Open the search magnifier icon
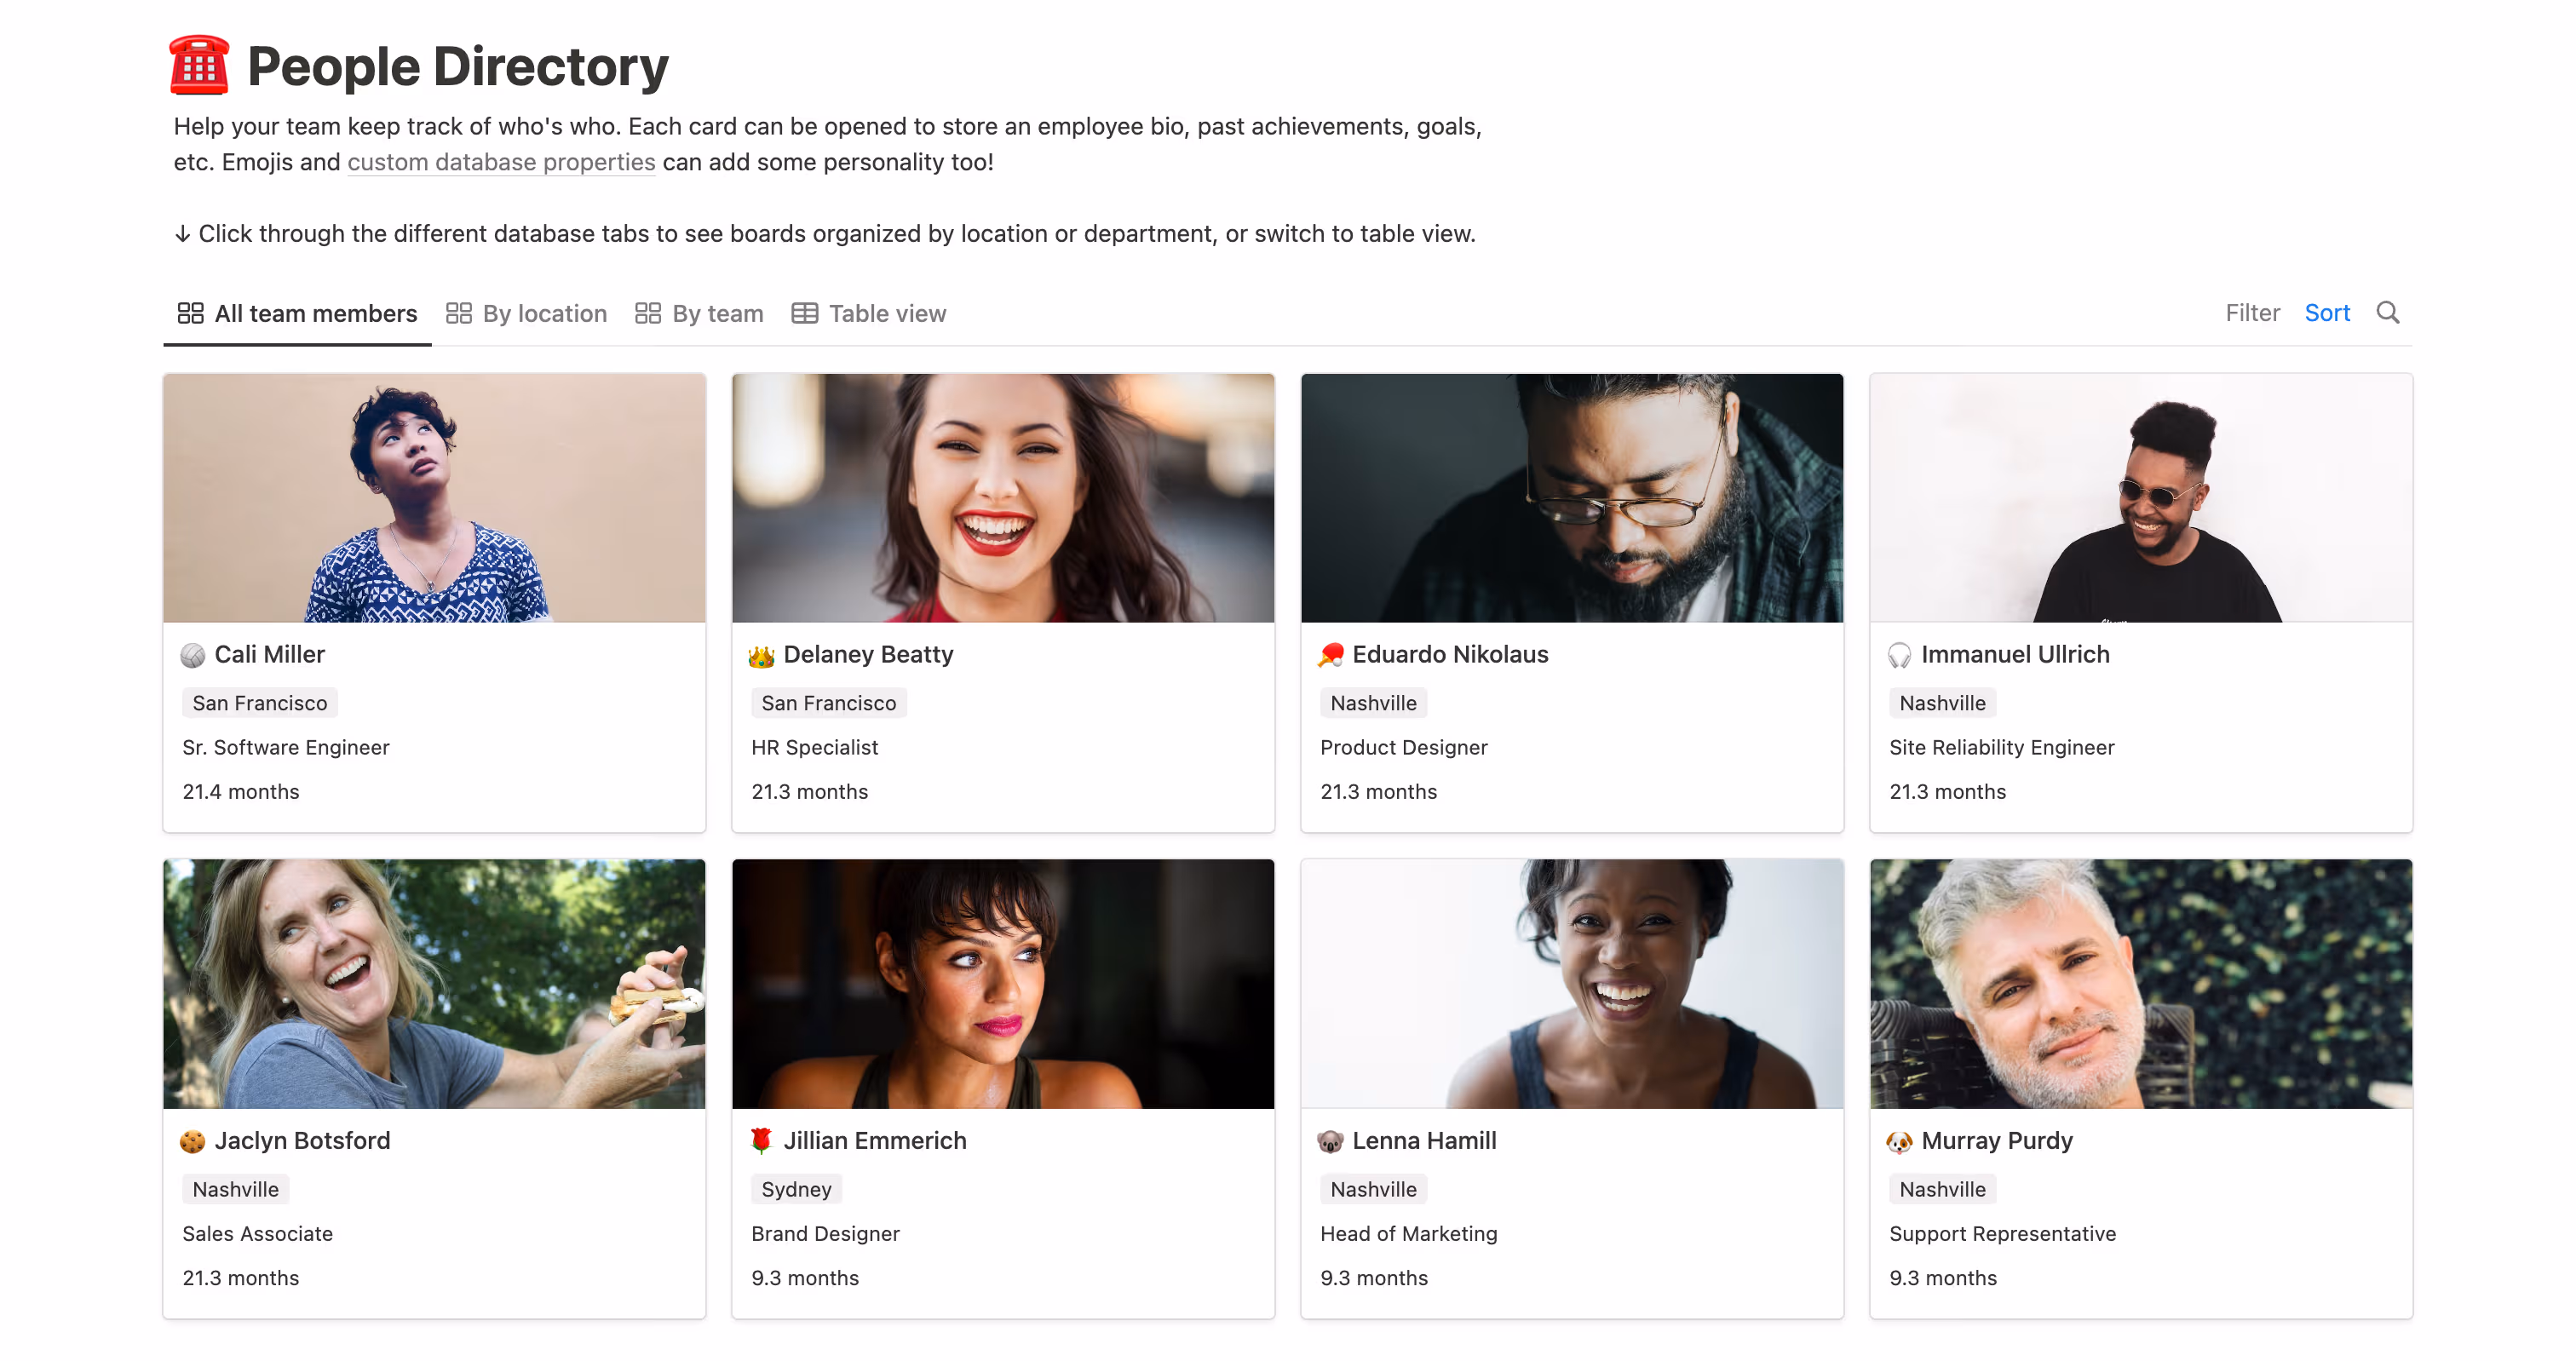The height and width of the screenshot is (1361, 2576). (x=2389, y=313)
